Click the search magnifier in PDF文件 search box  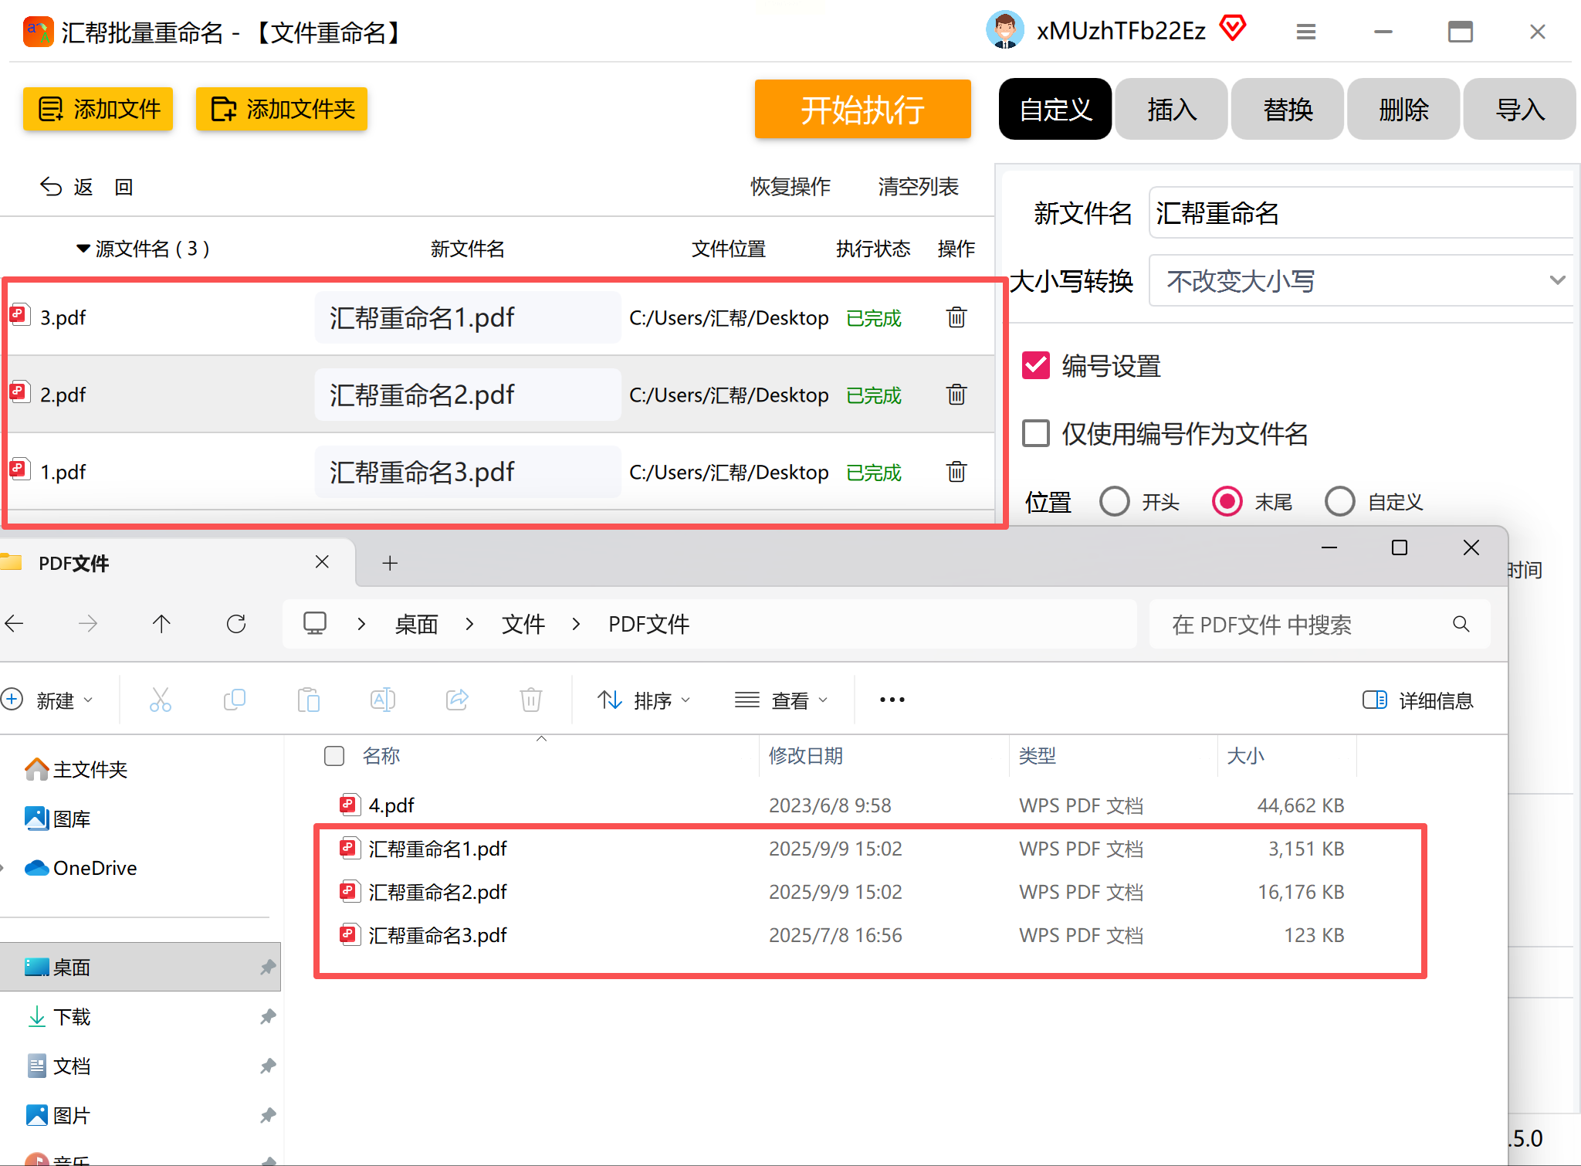coord(1461,624)
